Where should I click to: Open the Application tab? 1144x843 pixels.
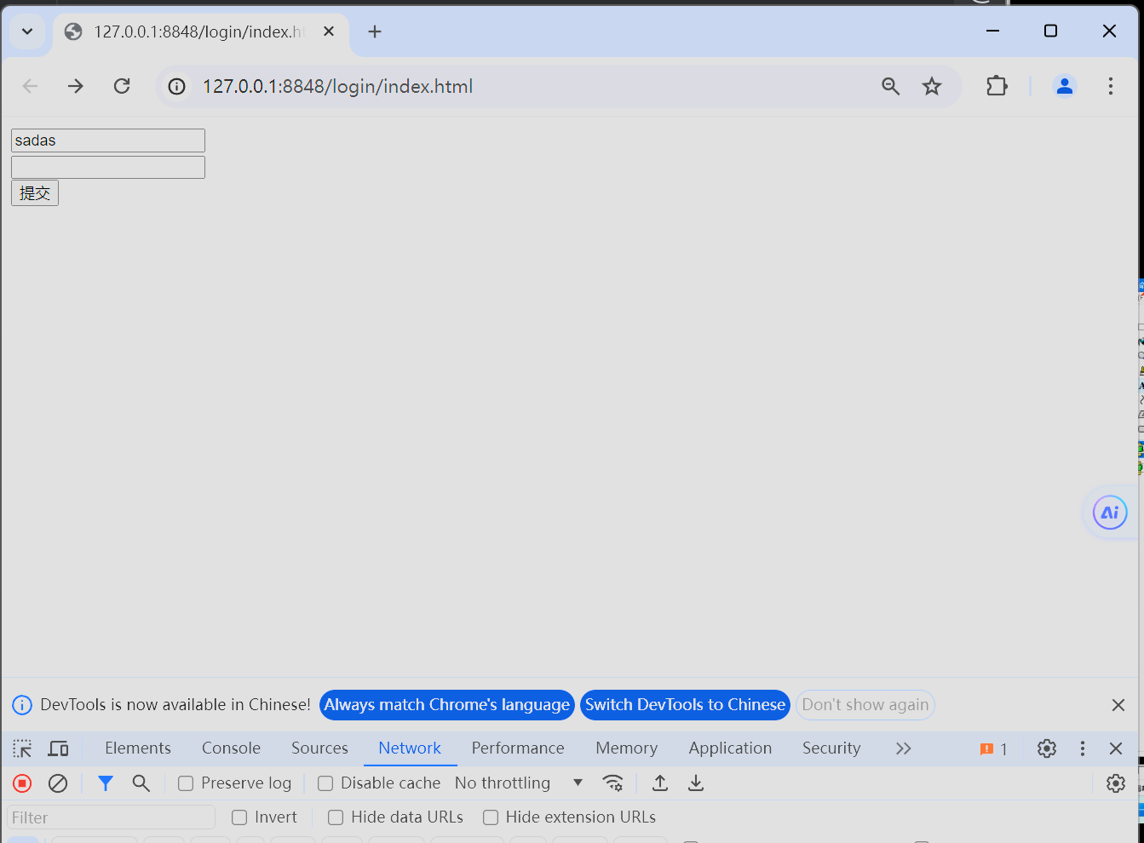730,748
